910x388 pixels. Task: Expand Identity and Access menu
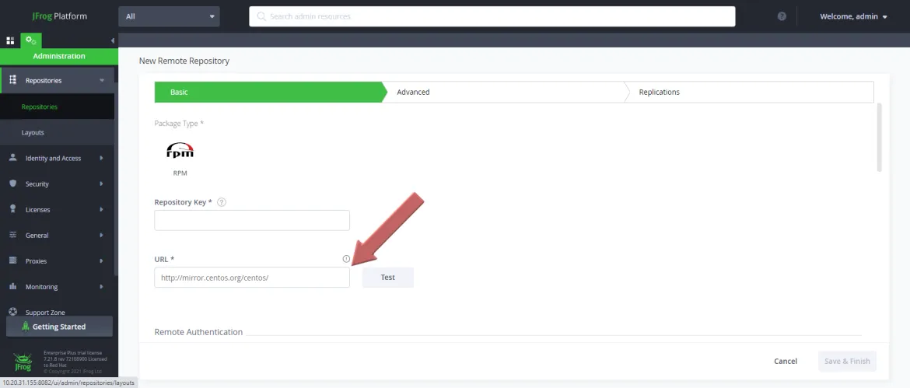57,159
